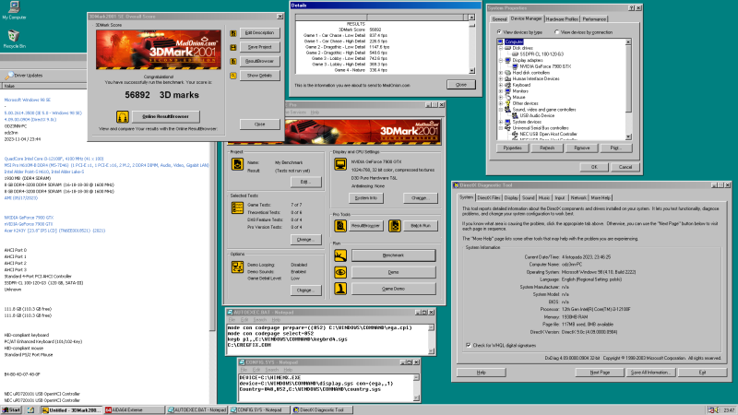The width and height of the screenshot is (738, 415).
Task: Click the Selected Tests list icon
Action: [237, 207]
